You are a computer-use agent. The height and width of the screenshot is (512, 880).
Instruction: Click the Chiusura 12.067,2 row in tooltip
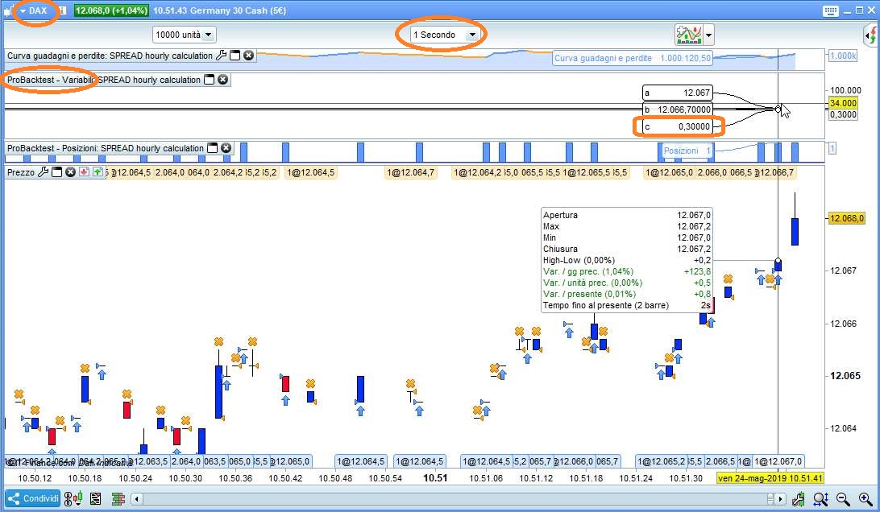[x=627, y=249]
